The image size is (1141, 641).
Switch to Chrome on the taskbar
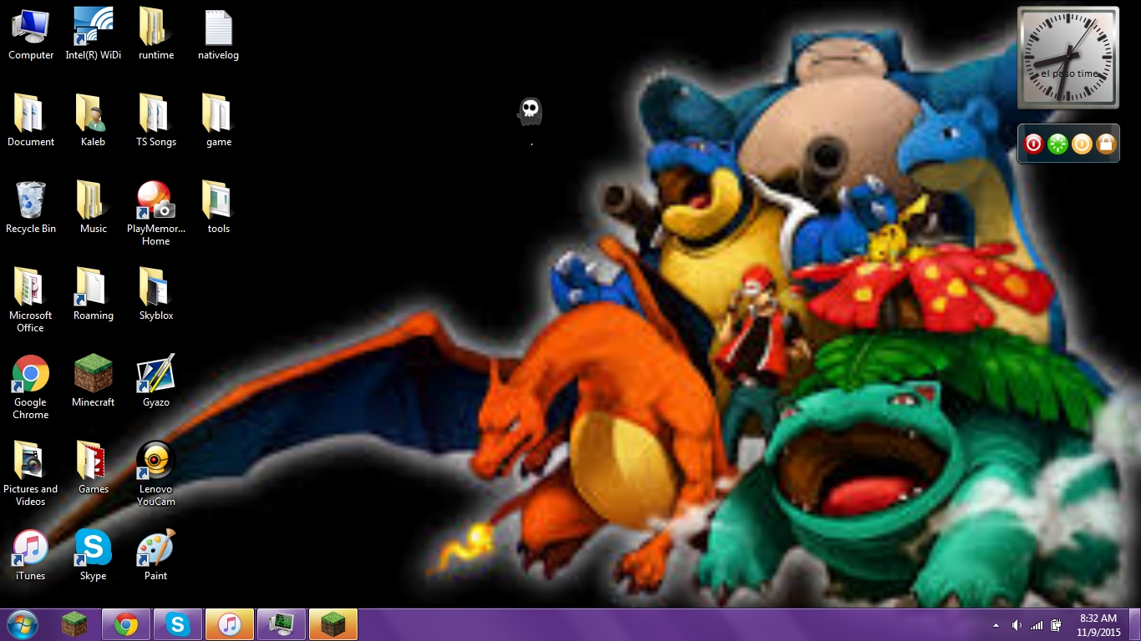(x=126, y=624)
